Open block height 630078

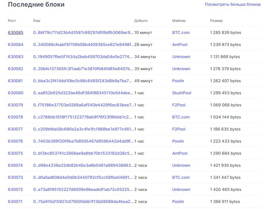15,117
